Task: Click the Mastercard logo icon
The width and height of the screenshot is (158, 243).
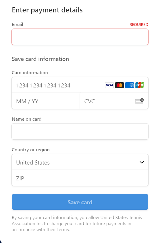Action: (120, 85)
